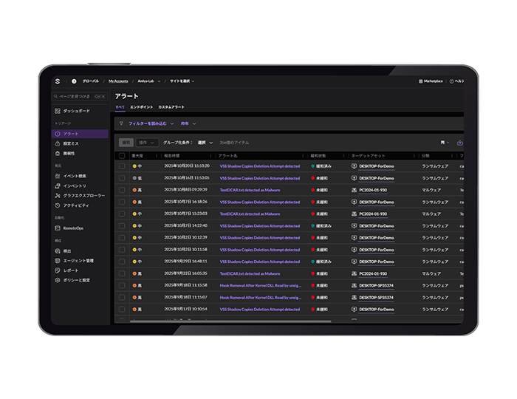Open the グループ化条件 選択 dropdown
Screen dimensions: 517x399
[x=205, y=142]
